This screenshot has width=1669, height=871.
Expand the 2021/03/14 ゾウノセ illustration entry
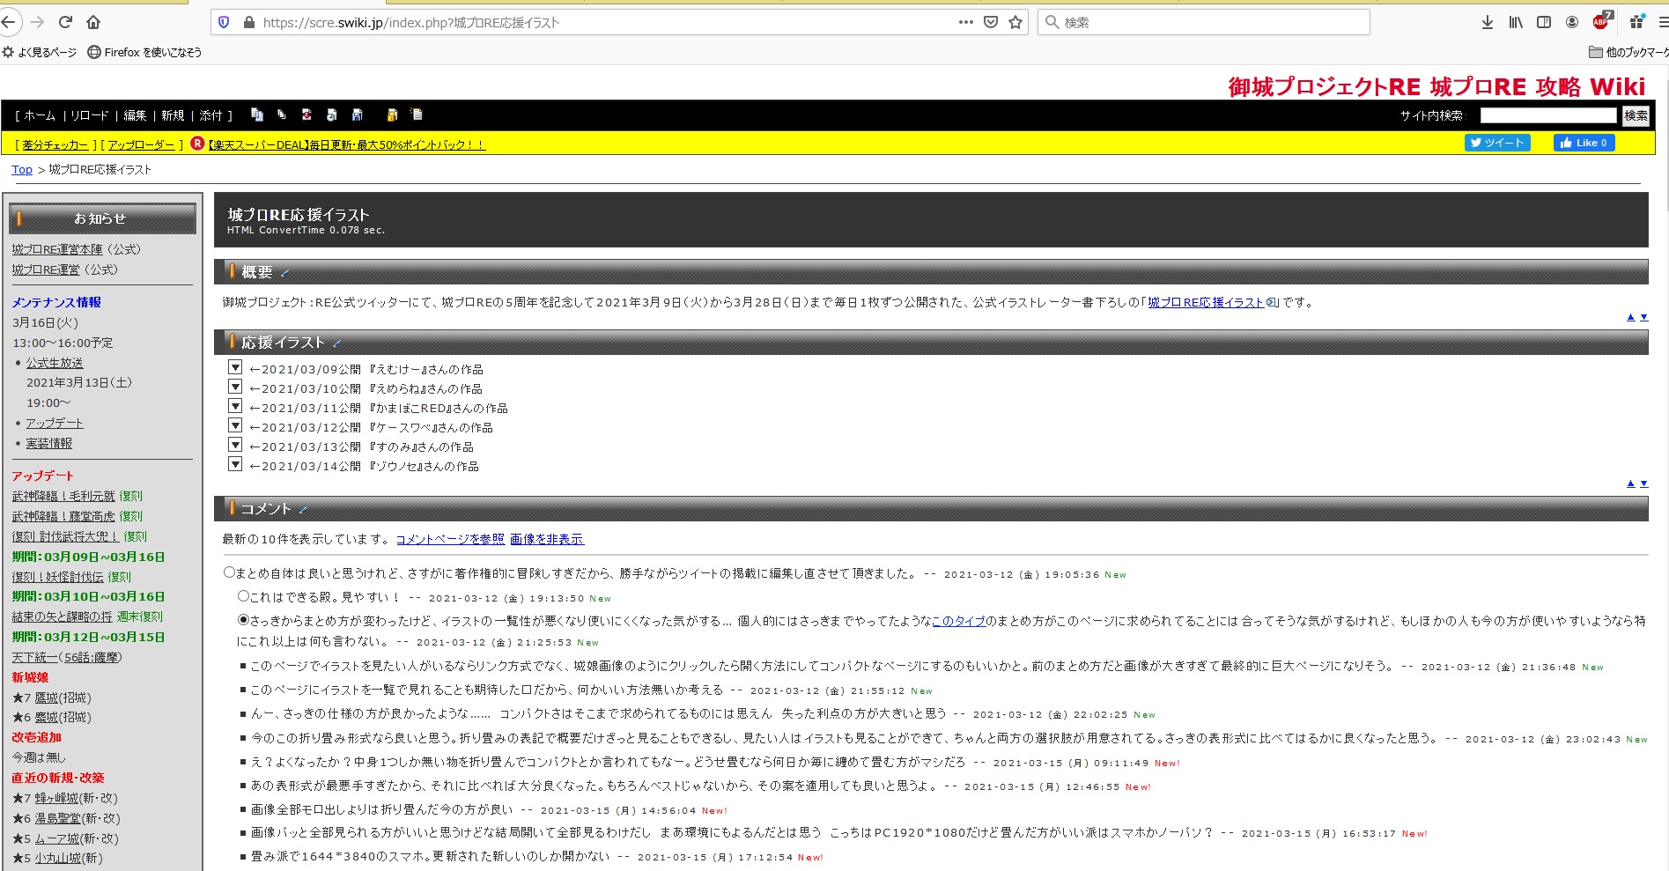235,464
